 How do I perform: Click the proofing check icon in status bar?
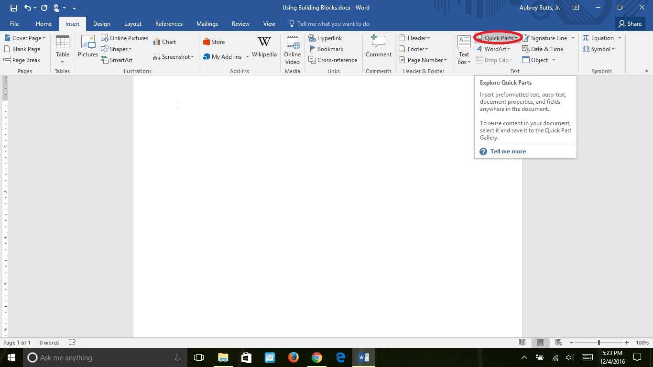point(72,343)
